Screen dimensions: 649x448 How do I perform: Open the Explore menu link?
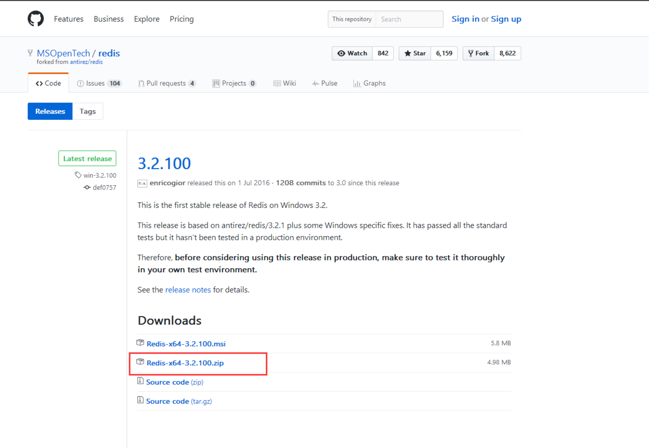(x=147, y=19)
